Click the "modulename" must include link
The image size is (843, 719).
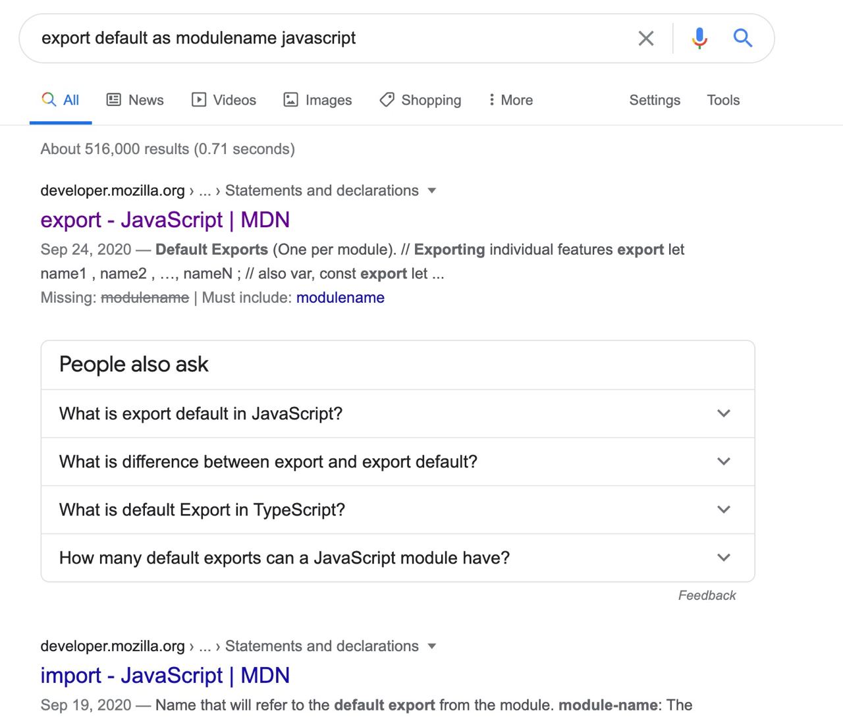pyautogui.click(x=340, y=298)
